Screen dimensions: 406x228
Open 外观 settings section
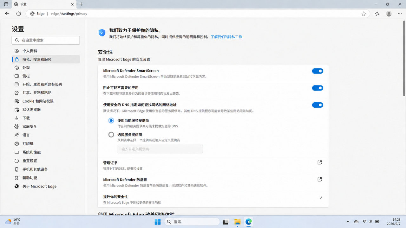point(46,68)
